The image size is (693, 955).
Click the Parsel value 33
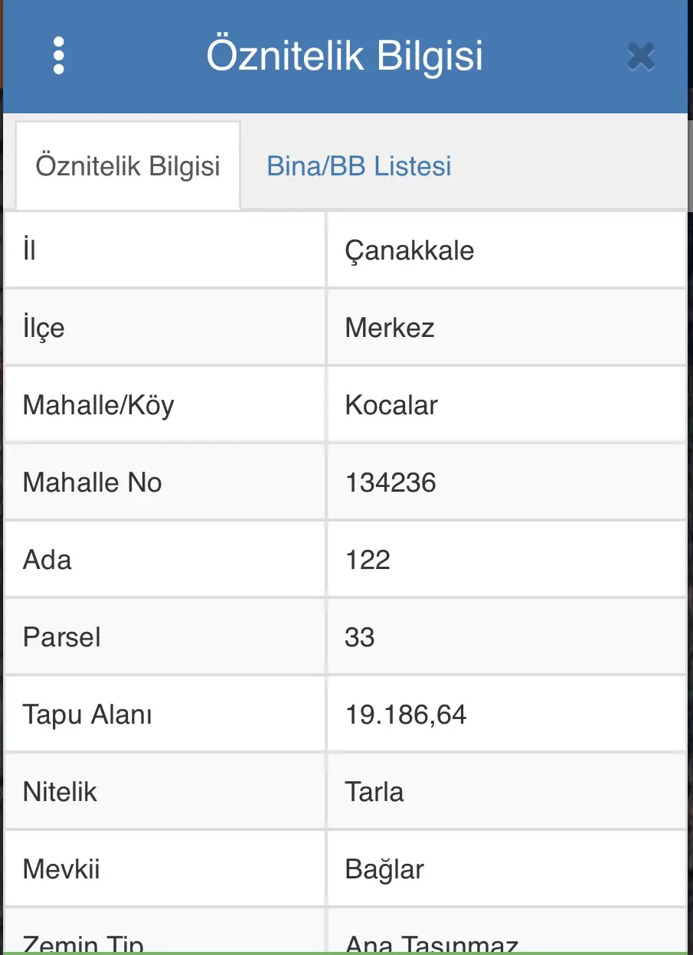pyautogui.click(x=359, y=637)
